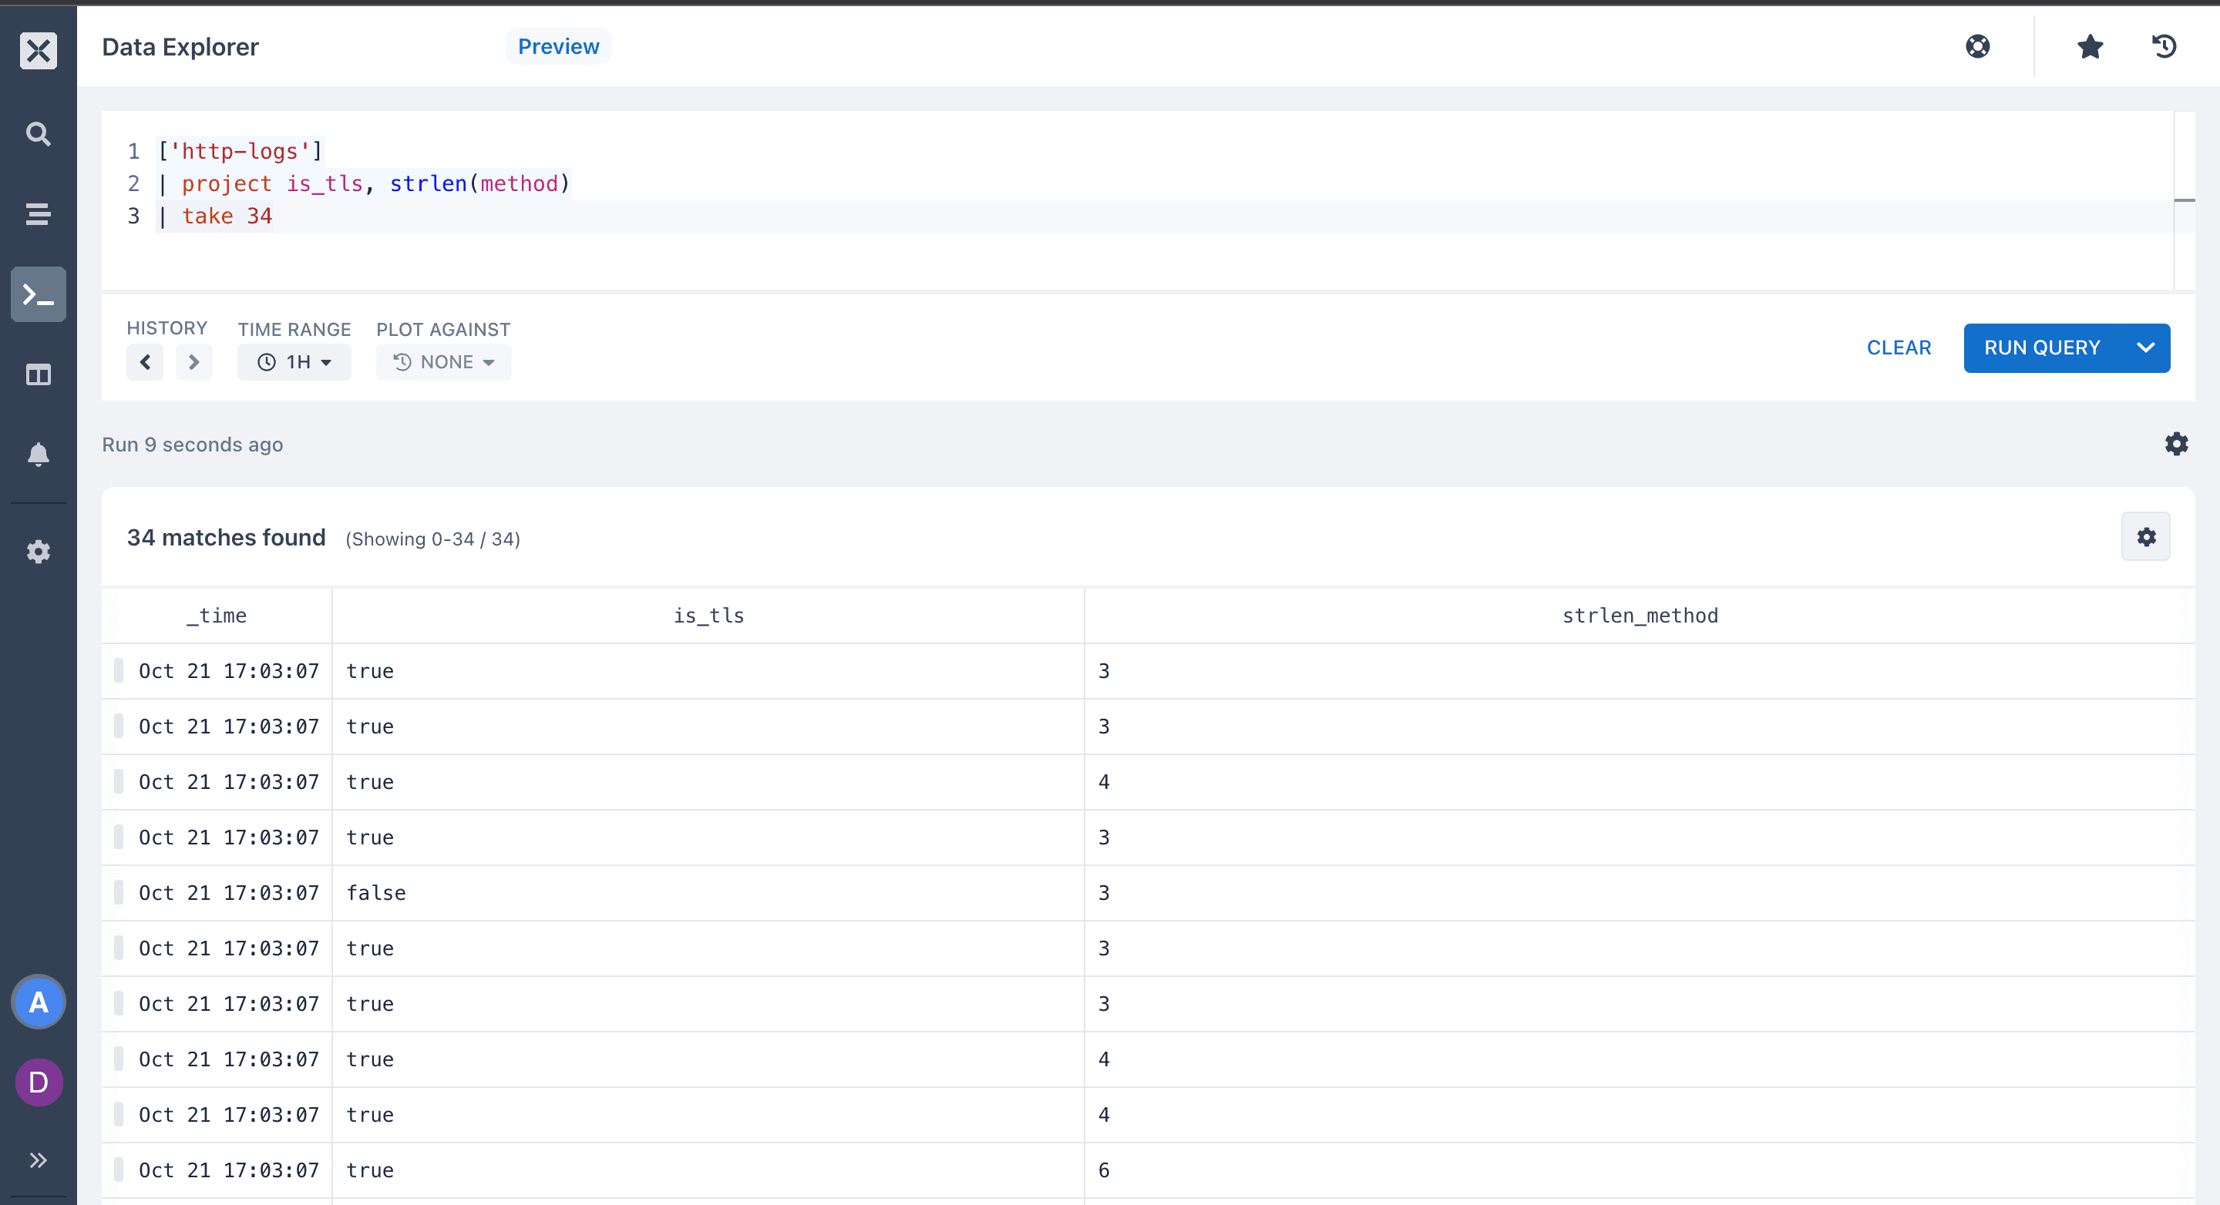Open the query history clock icon
This screenshot has height=1205, width=2220.
[x=2164, y=46]
